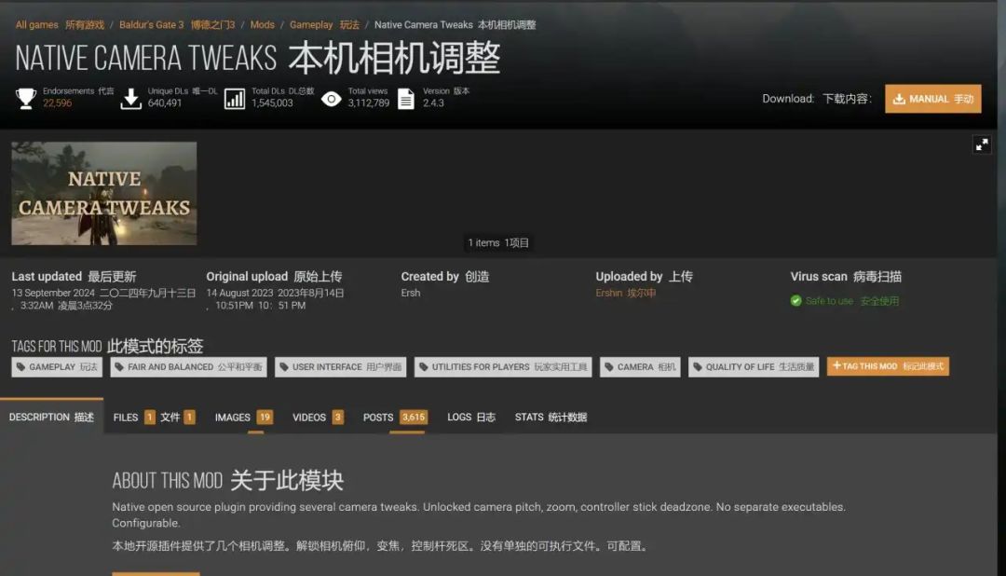Click the Safe to use virus scan text
The image size is (1006, 576).
coord(852,300)
